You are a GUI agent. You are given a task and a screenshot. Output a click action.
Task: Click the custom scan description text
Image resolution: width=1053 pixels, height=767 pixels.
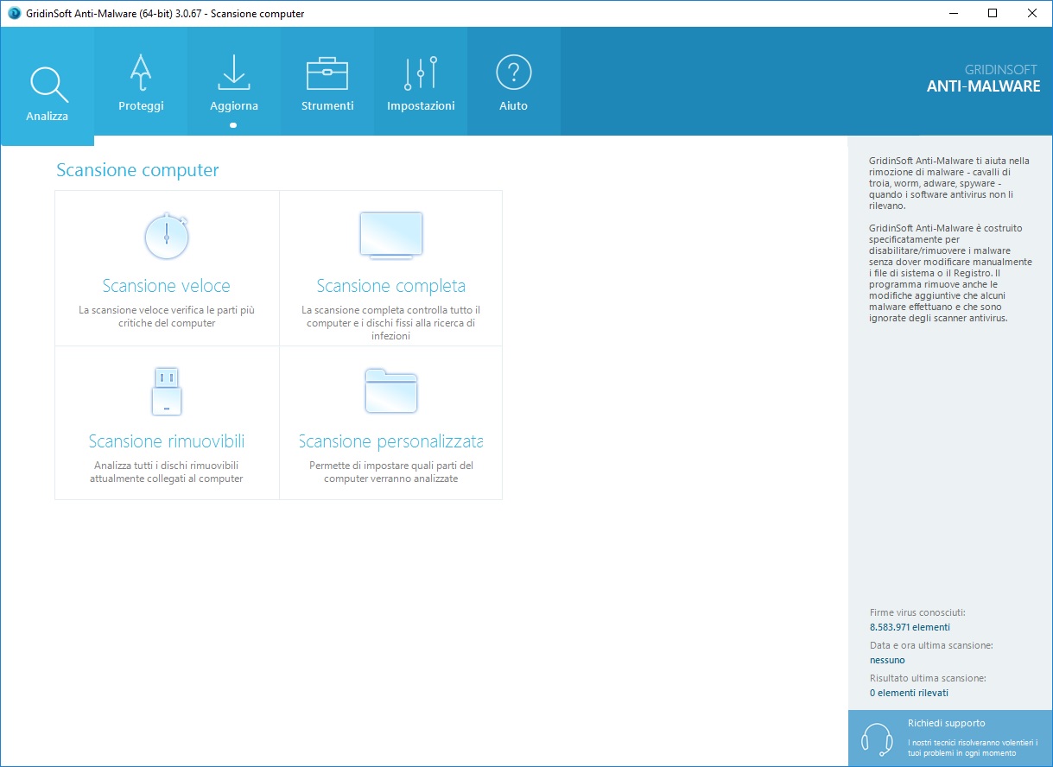coord(391,472)
